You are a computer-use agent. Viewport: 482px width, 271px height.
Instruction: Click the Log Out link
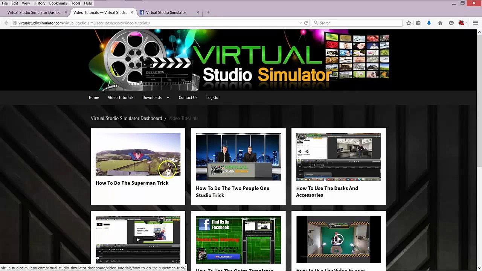[213, 97]
